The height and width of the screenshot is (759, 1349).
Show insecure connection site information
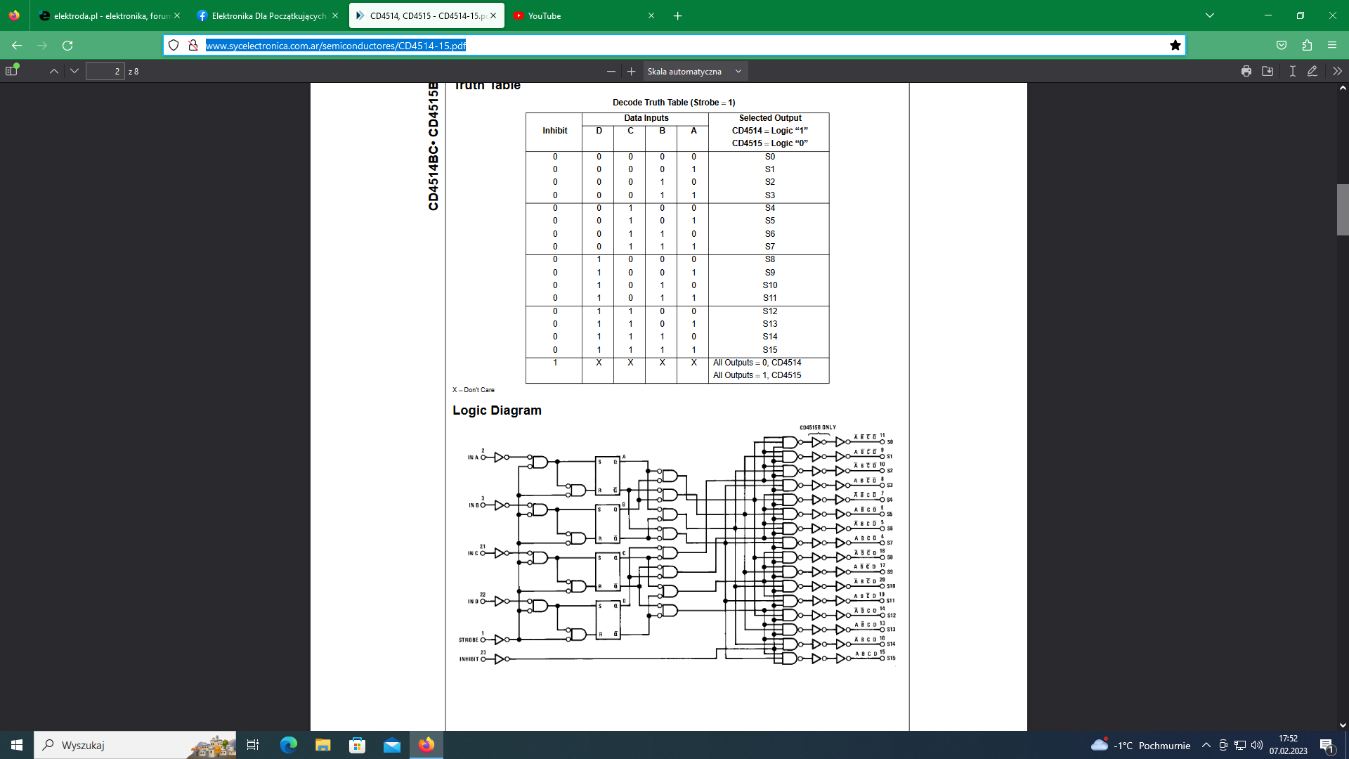(193, 45)
